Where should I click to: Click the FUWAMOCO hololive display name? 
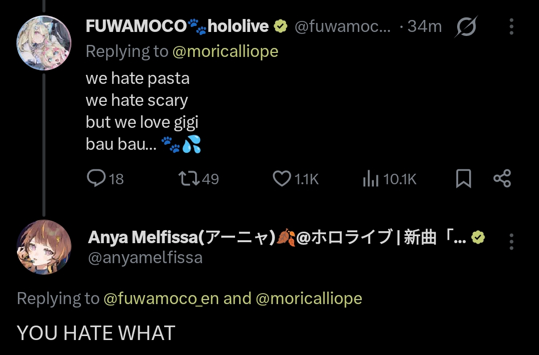[x=177, y=26]
